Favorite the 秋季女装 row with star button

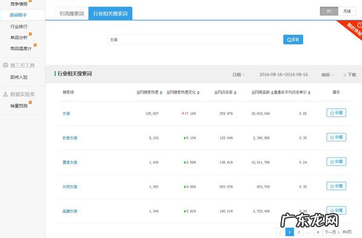pos(336,137)
